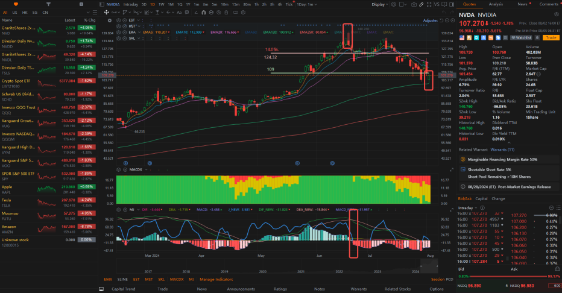Image resolution: width=562 pixels, height=293 pixels.
Task: Click the event marker below March 2024 candles
Action: coord(150,163)
